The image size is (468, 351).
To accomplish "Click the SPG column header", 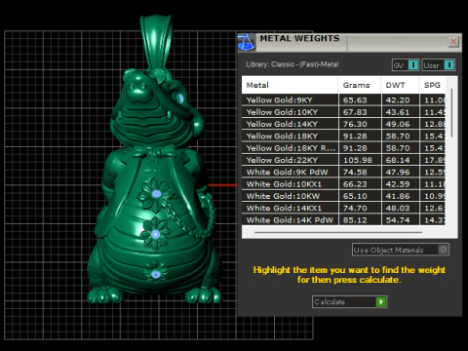I will pyautogui.click(x=432, y=85).
